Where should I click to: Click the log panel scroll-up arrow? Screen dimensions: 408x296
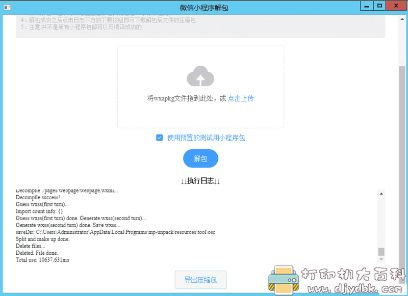click(x=381, y=194)
